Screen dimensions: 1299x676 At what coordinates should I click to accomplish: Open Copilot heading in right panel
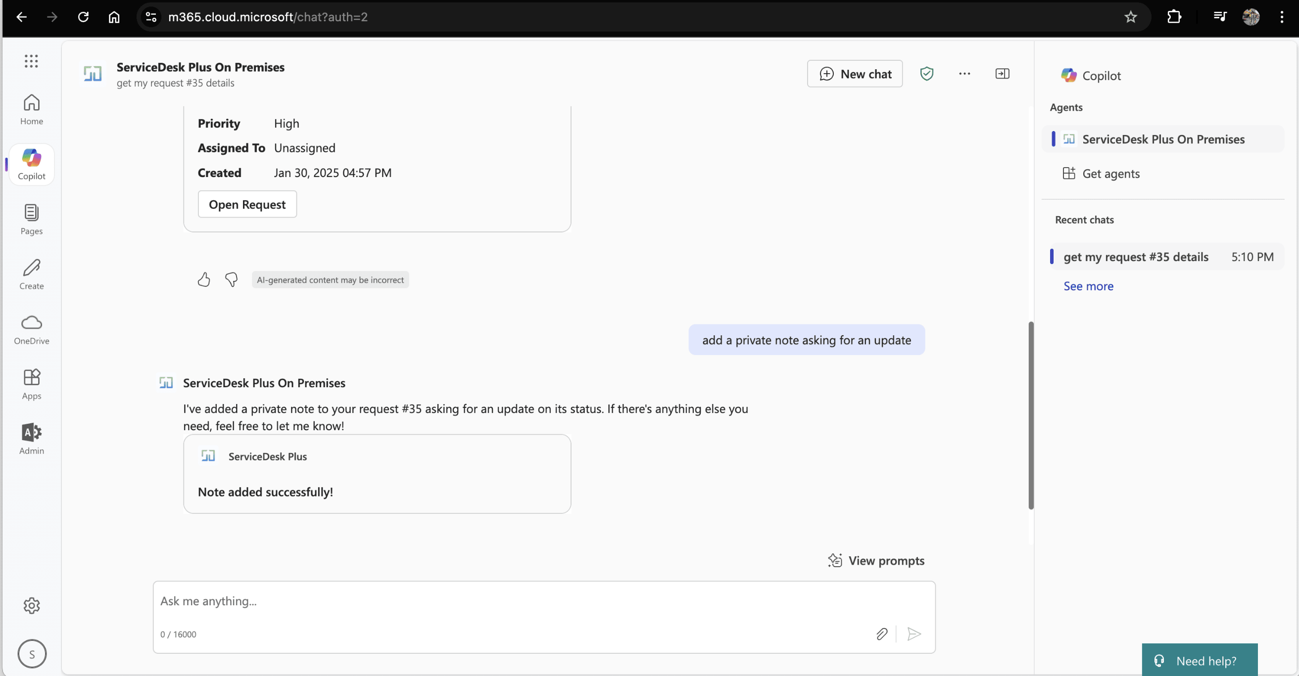click(x=1091, y=76)
